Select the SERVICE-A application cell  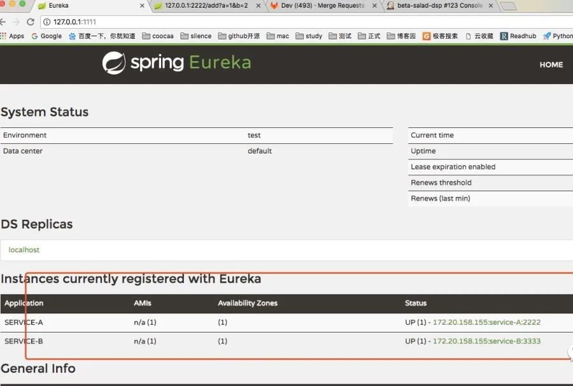(x=24, y=322)
